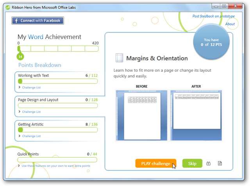The width and height of the screenshot is (250, 186).
Task: Close the Ribbon Hero window
Action: (x=235, y=6)
